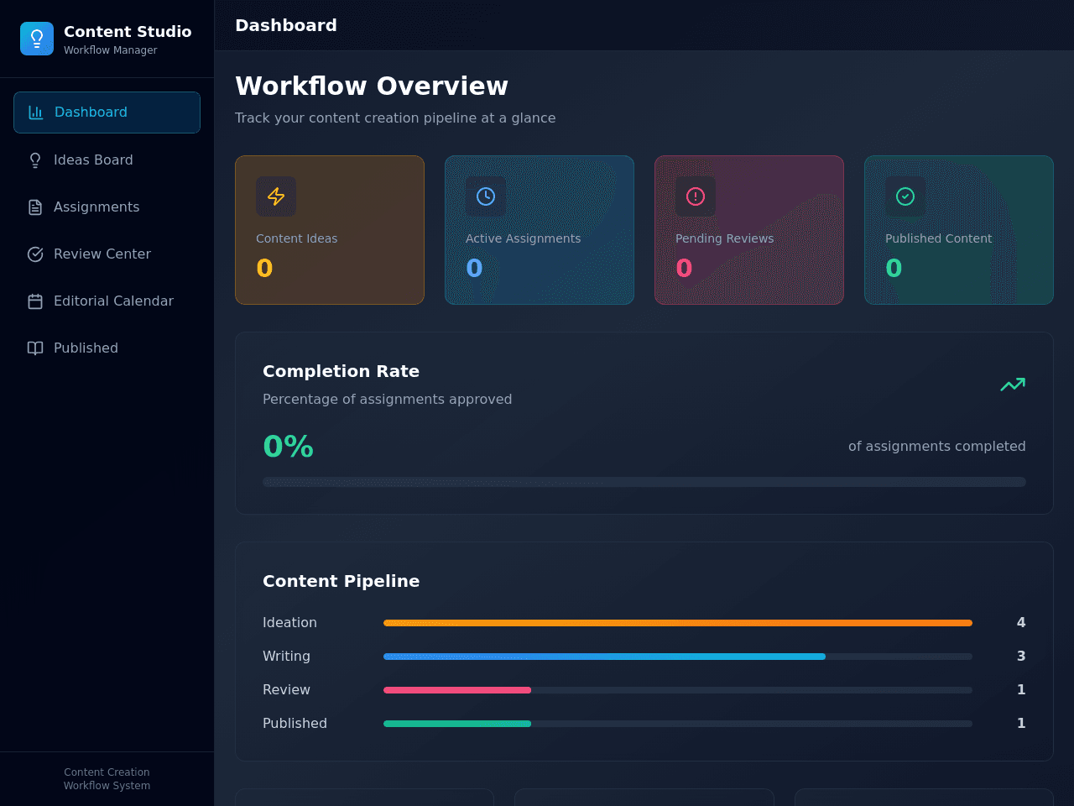1074x806 pixels.
Task: Click the Review Center checkmark icon
Action: pos(35,254)
